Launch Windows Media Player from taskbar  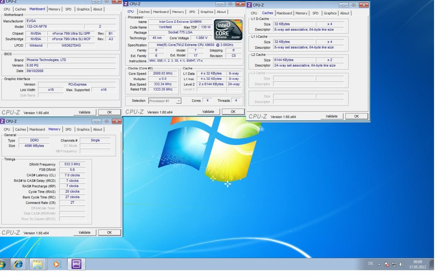pyautogui.click(x=57, y=264)
